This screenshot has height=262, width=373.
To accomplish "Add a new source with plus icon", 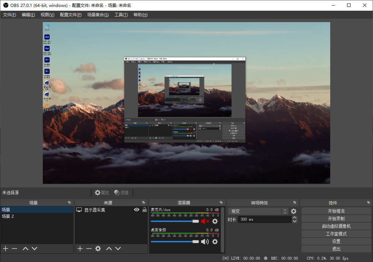I will click(x=80, y=249).
